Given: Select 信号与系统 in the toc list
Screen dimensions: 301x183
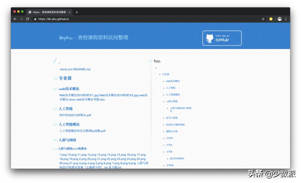Looking at the screenshot, I should 172,118.
